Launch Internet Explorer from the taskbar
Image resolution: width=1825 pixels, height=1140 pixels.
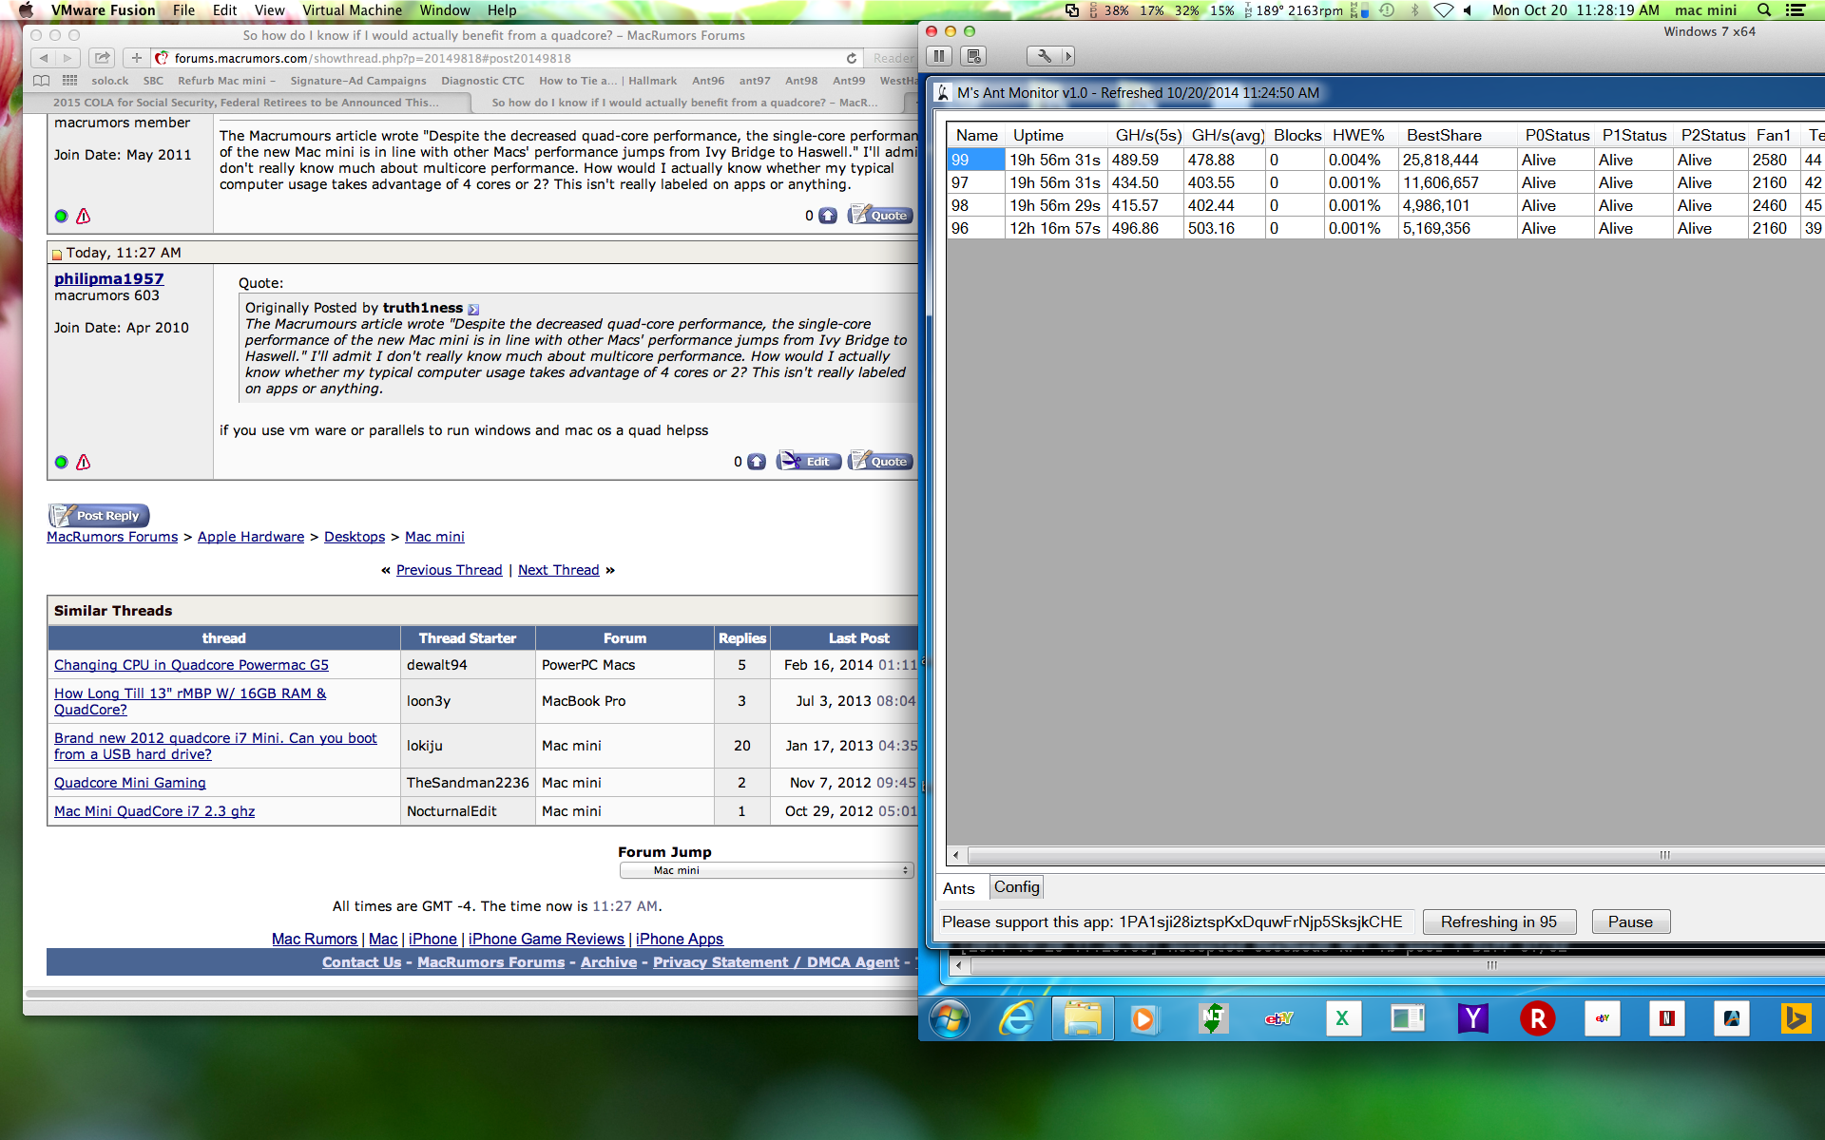1017,1019
